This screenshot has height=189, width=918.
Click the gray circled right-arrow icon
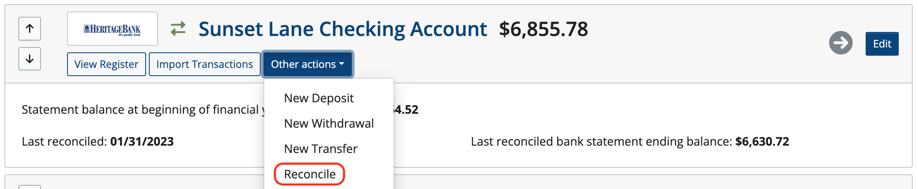pos(841,43)
